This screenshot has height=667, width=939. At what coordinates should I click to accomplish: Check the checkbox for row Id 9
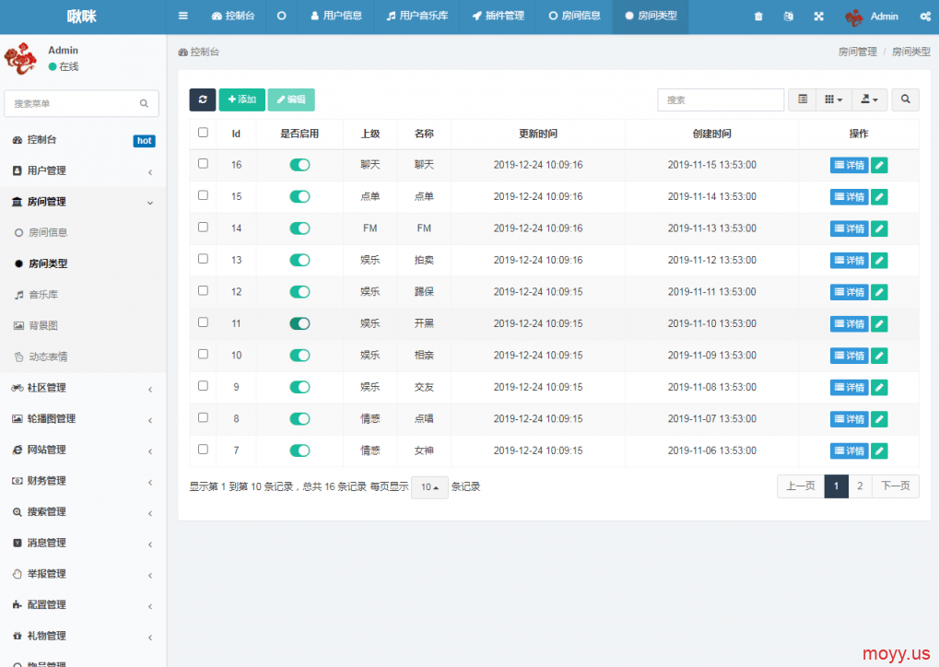203,386
